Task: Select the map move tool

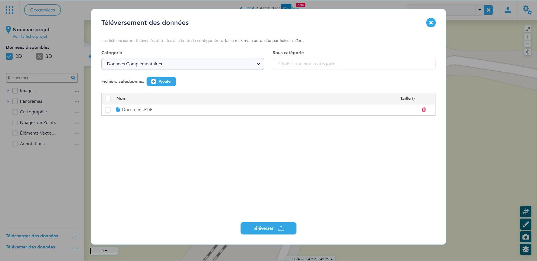Action: point(526,212)
